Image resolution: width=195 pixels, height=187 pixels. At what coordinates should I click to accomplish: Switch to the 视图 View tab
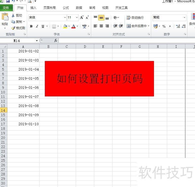coord(105,8)
